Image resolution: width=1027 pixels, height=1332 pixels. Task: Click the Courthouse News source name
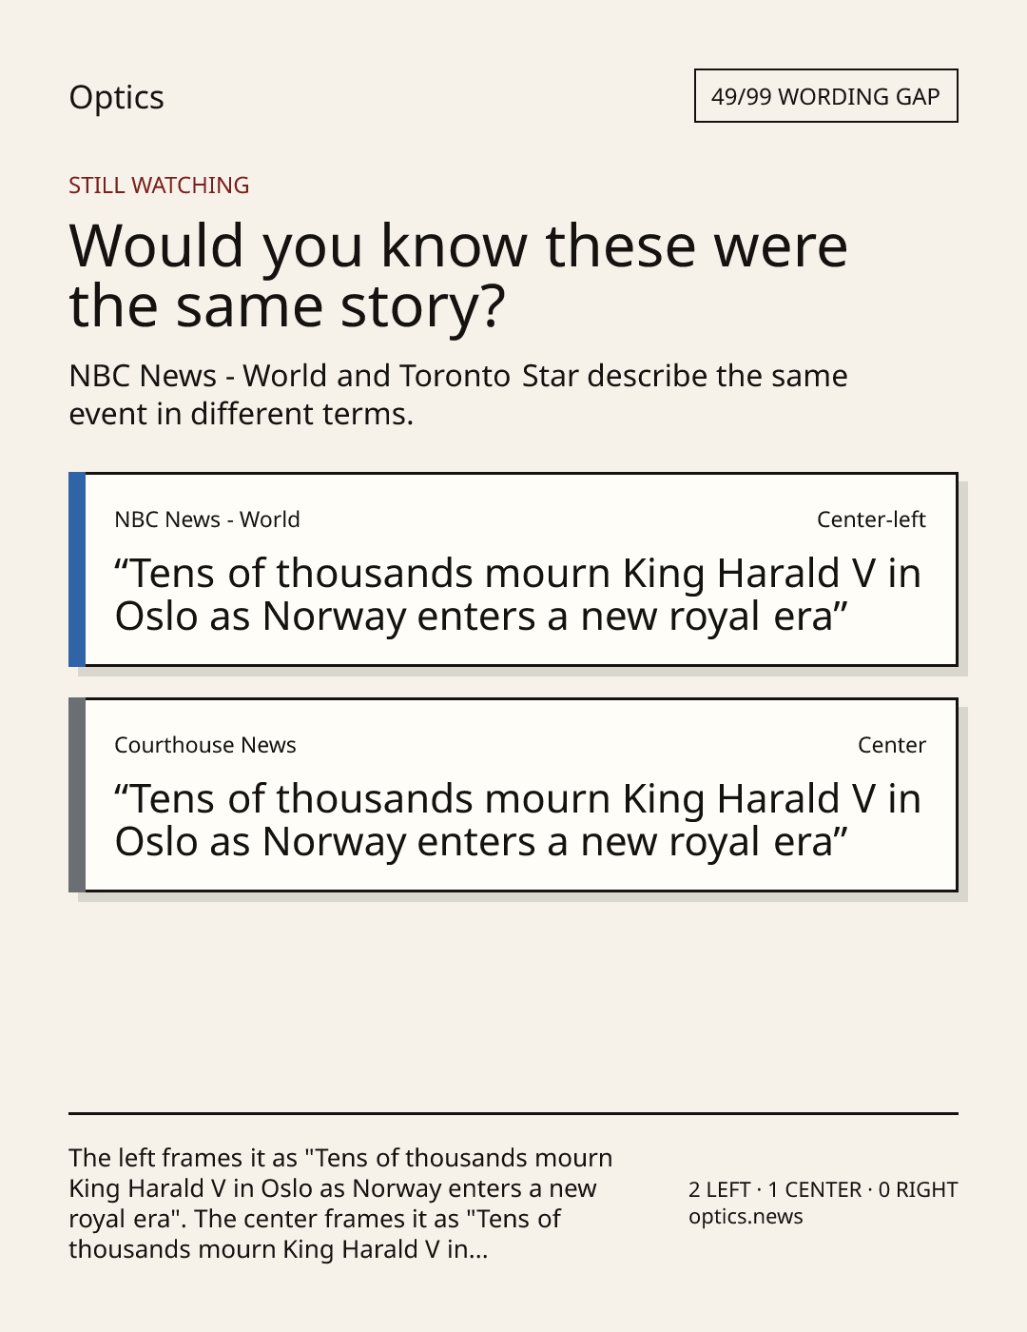(x=205, y=745)
